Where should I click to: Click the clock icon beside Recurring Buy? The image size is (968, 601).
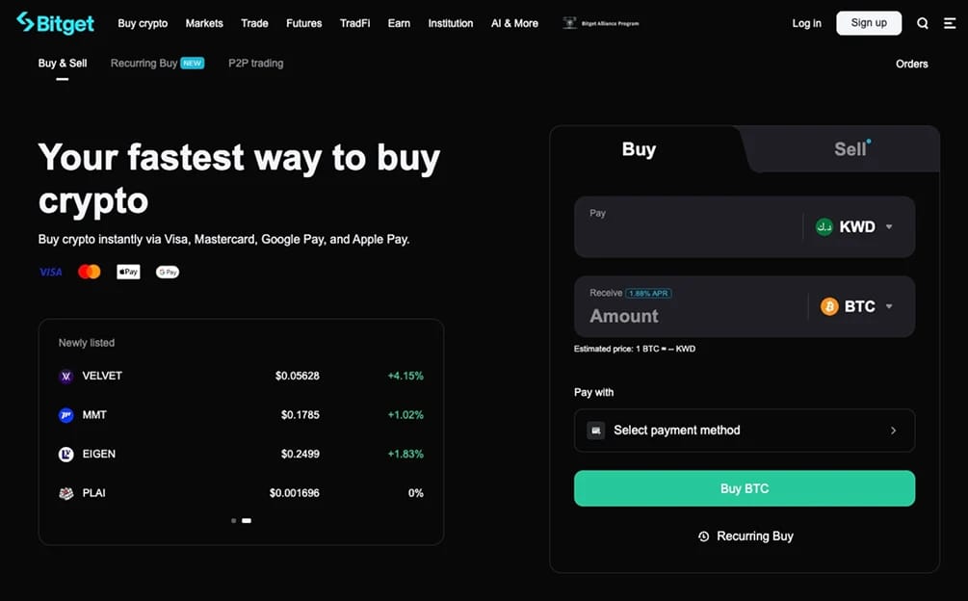click(x=704, y=536)
